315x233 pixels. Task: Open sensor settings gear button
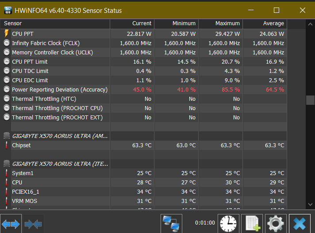276,224
